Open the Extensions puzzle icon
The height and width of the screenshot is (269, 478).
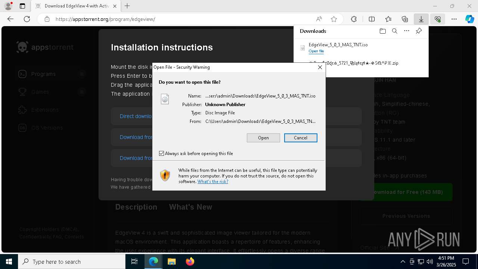tap(354, 19)
